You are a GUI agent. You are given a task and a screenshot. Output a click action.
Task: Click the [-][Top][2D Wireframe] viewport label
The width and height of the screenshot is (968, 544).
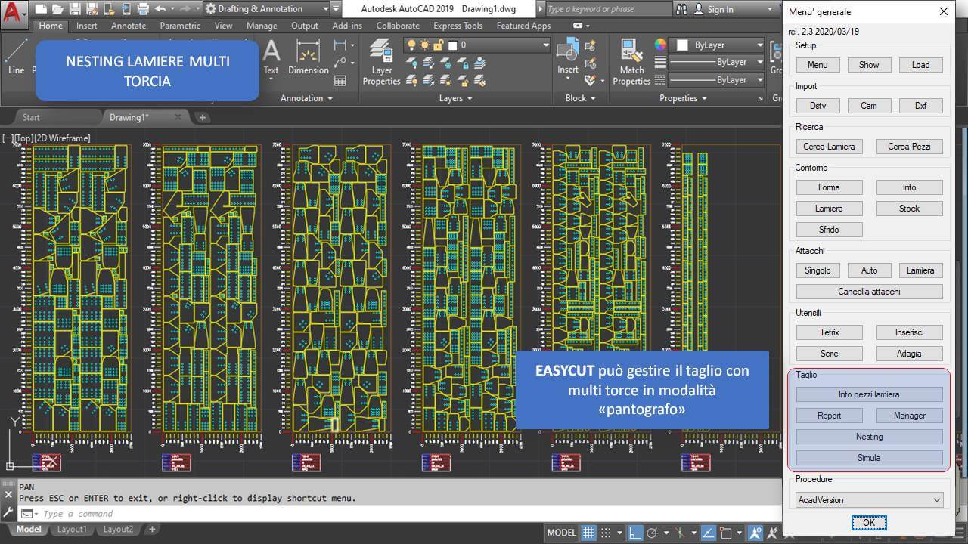point(46,138)
